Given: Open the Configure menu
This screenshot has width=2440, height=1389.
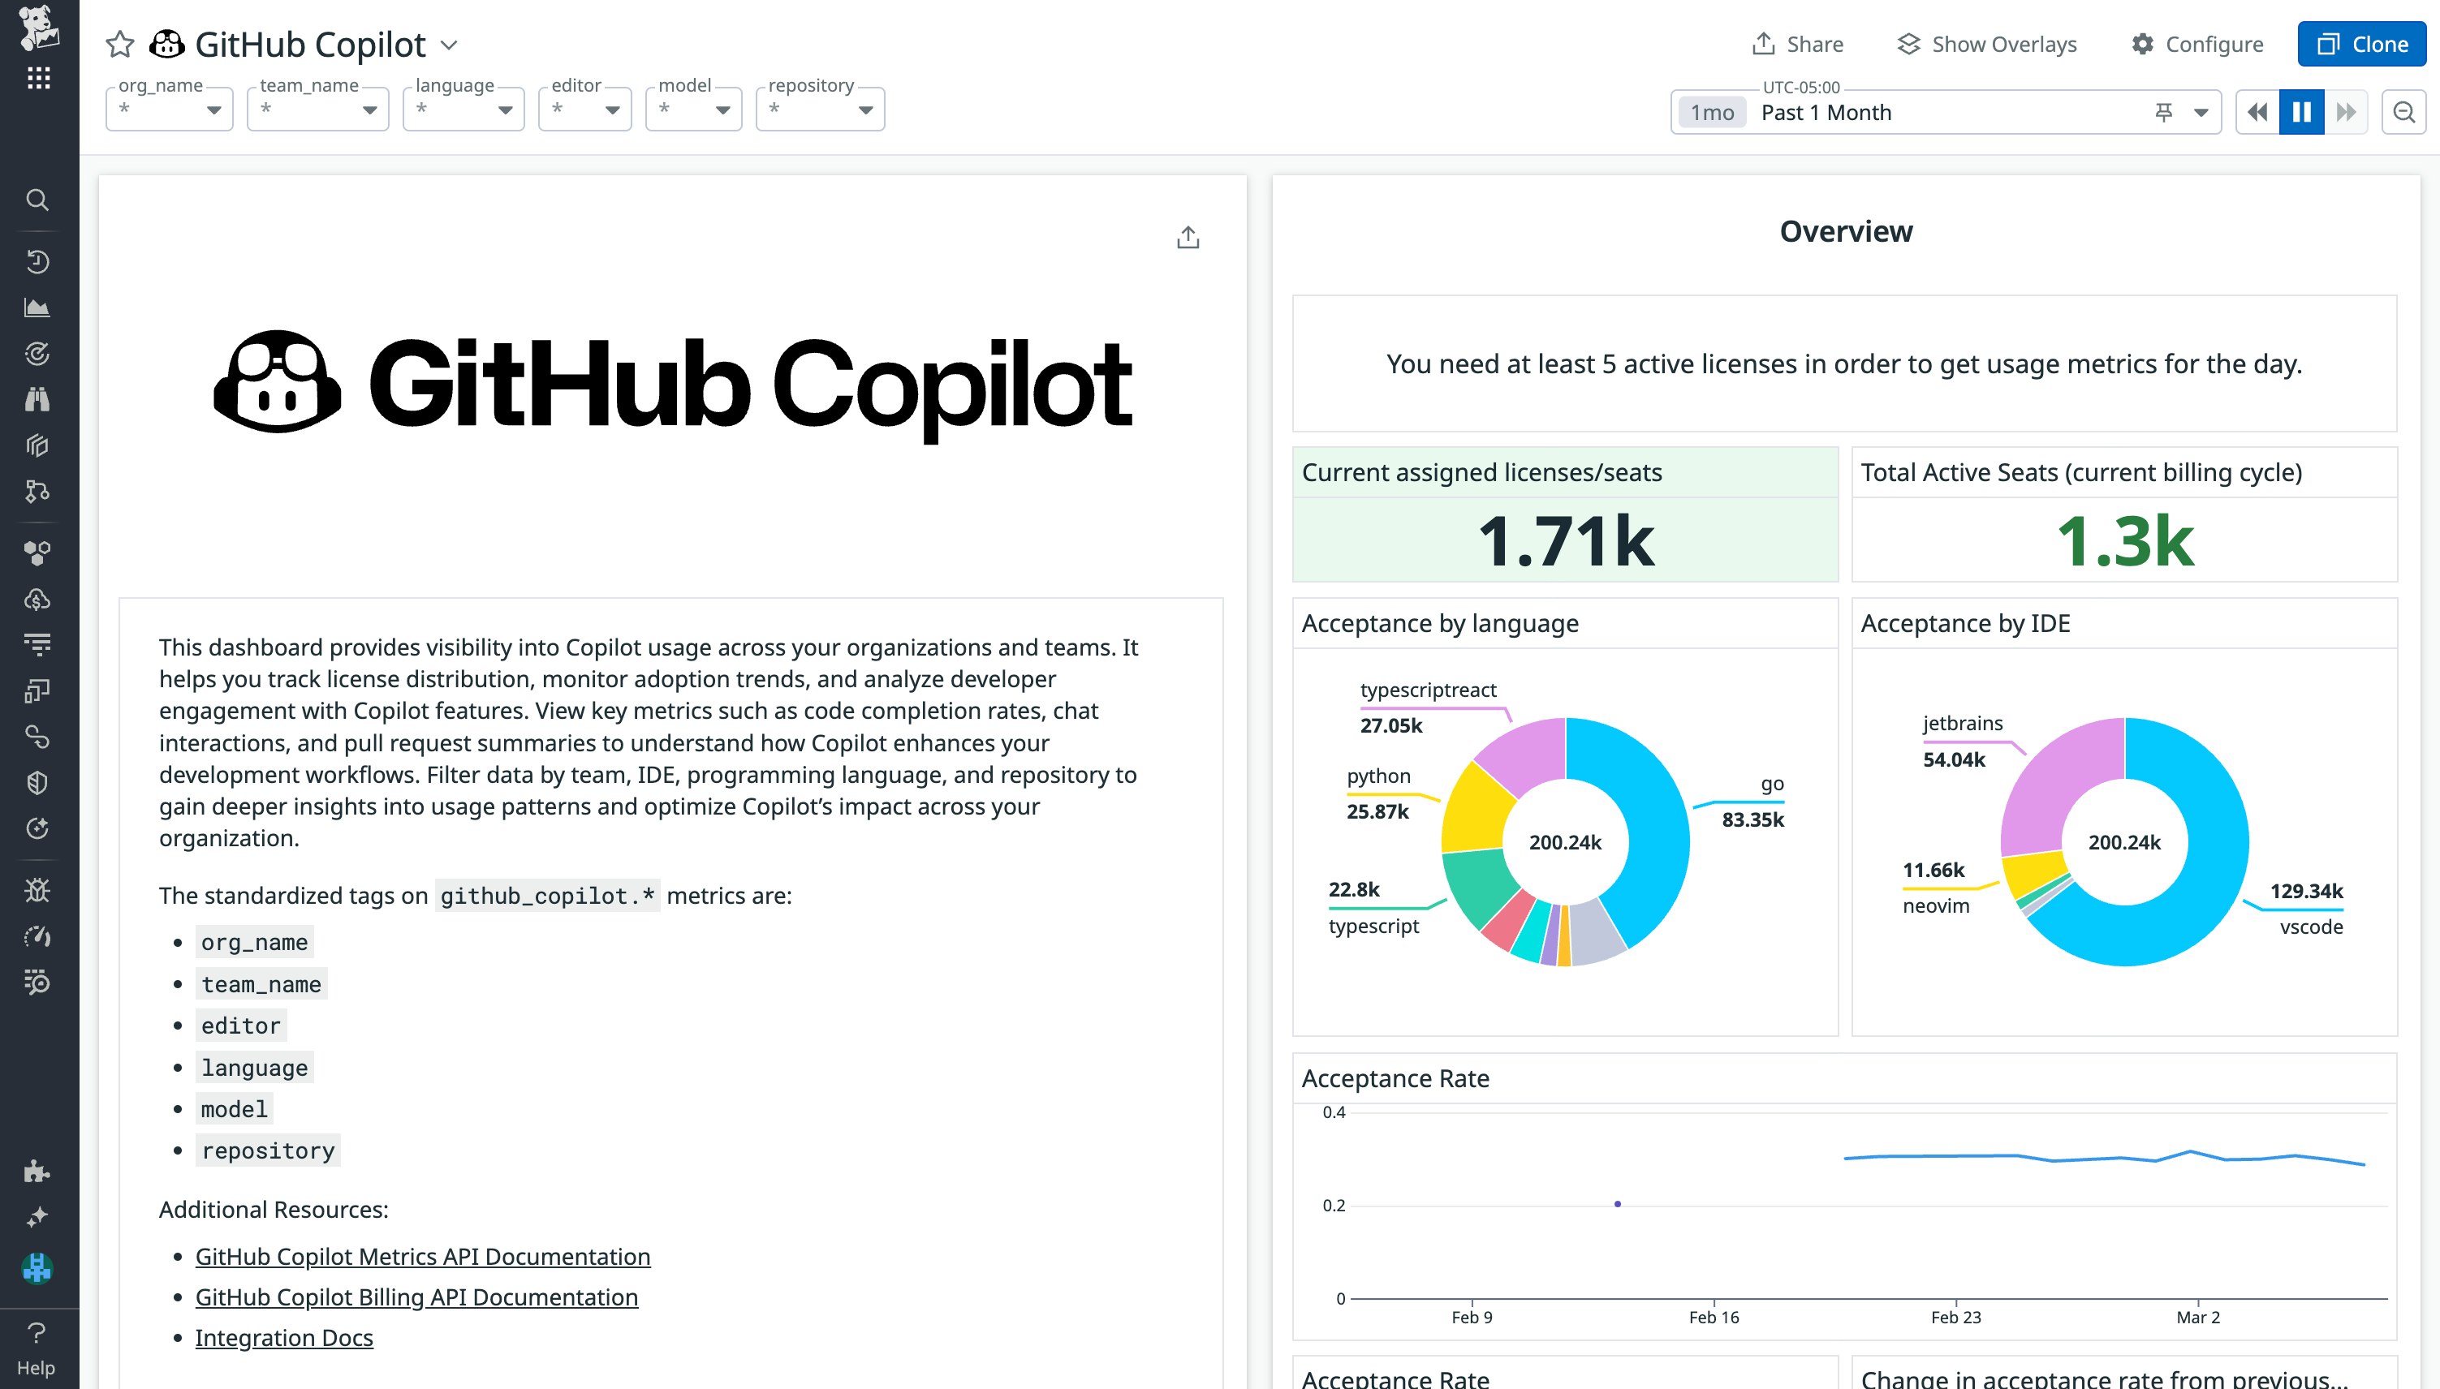Looking at the screenshot, I should [2197, 43].
